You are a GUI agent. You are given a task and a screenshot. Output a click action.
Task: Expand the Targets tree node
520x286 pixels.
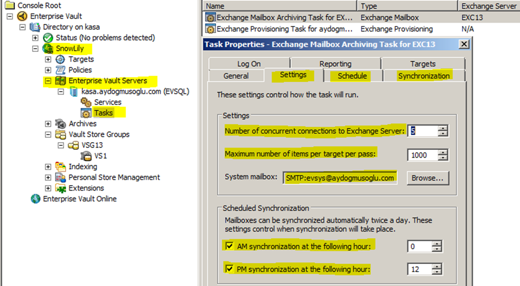[x=48, y=59]
